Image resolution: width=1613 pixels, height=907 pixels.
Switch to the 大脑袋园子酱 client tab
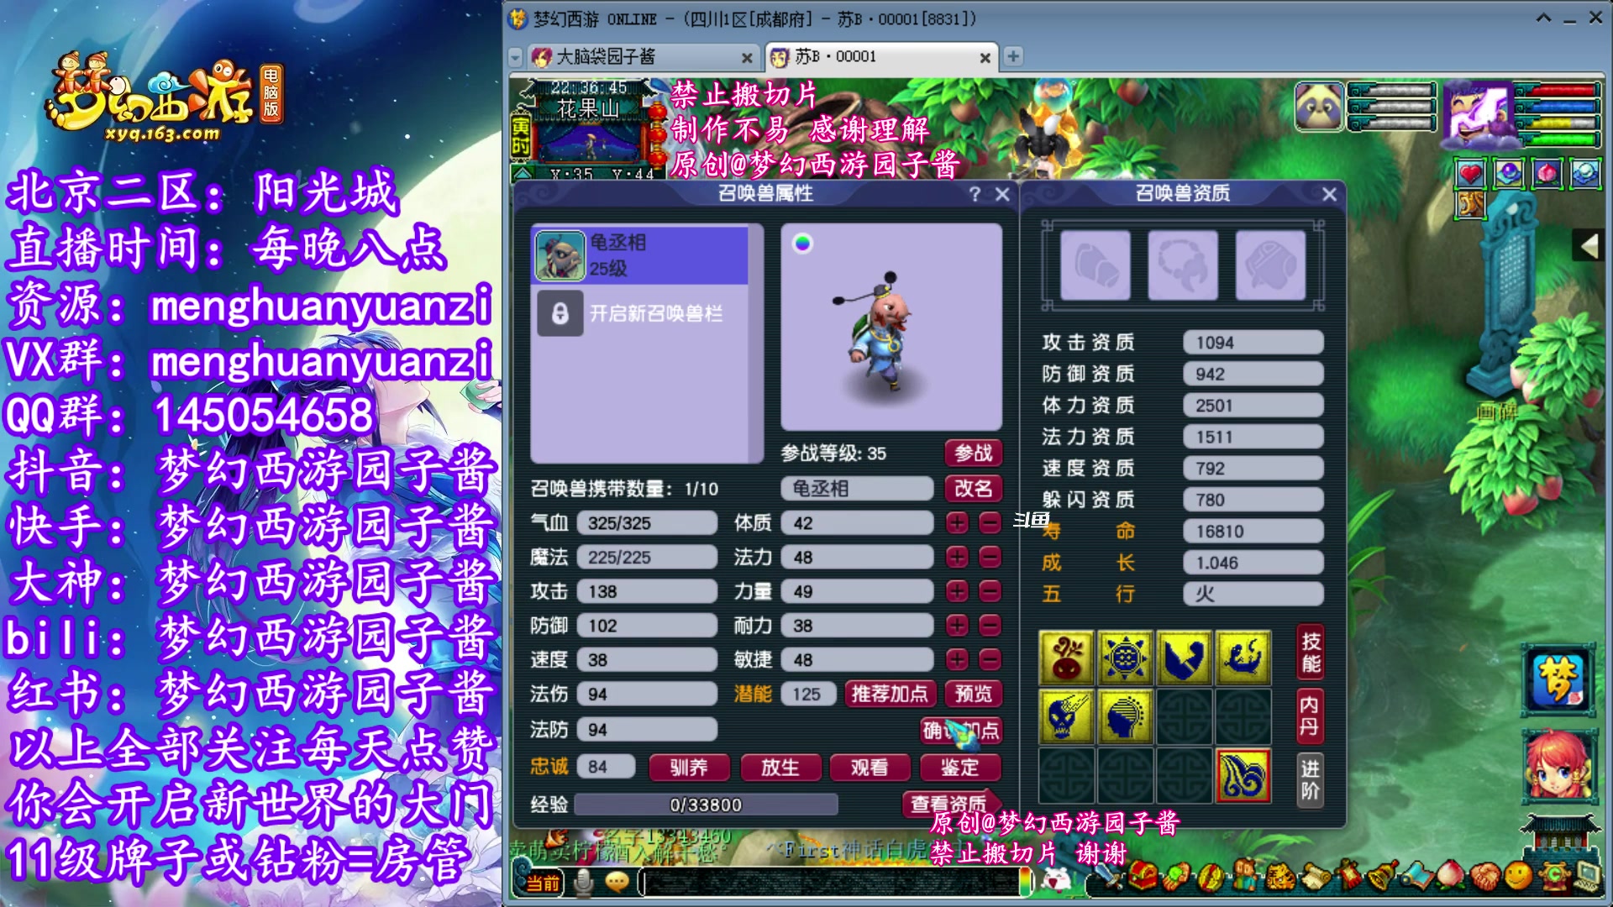pos(642,57)
